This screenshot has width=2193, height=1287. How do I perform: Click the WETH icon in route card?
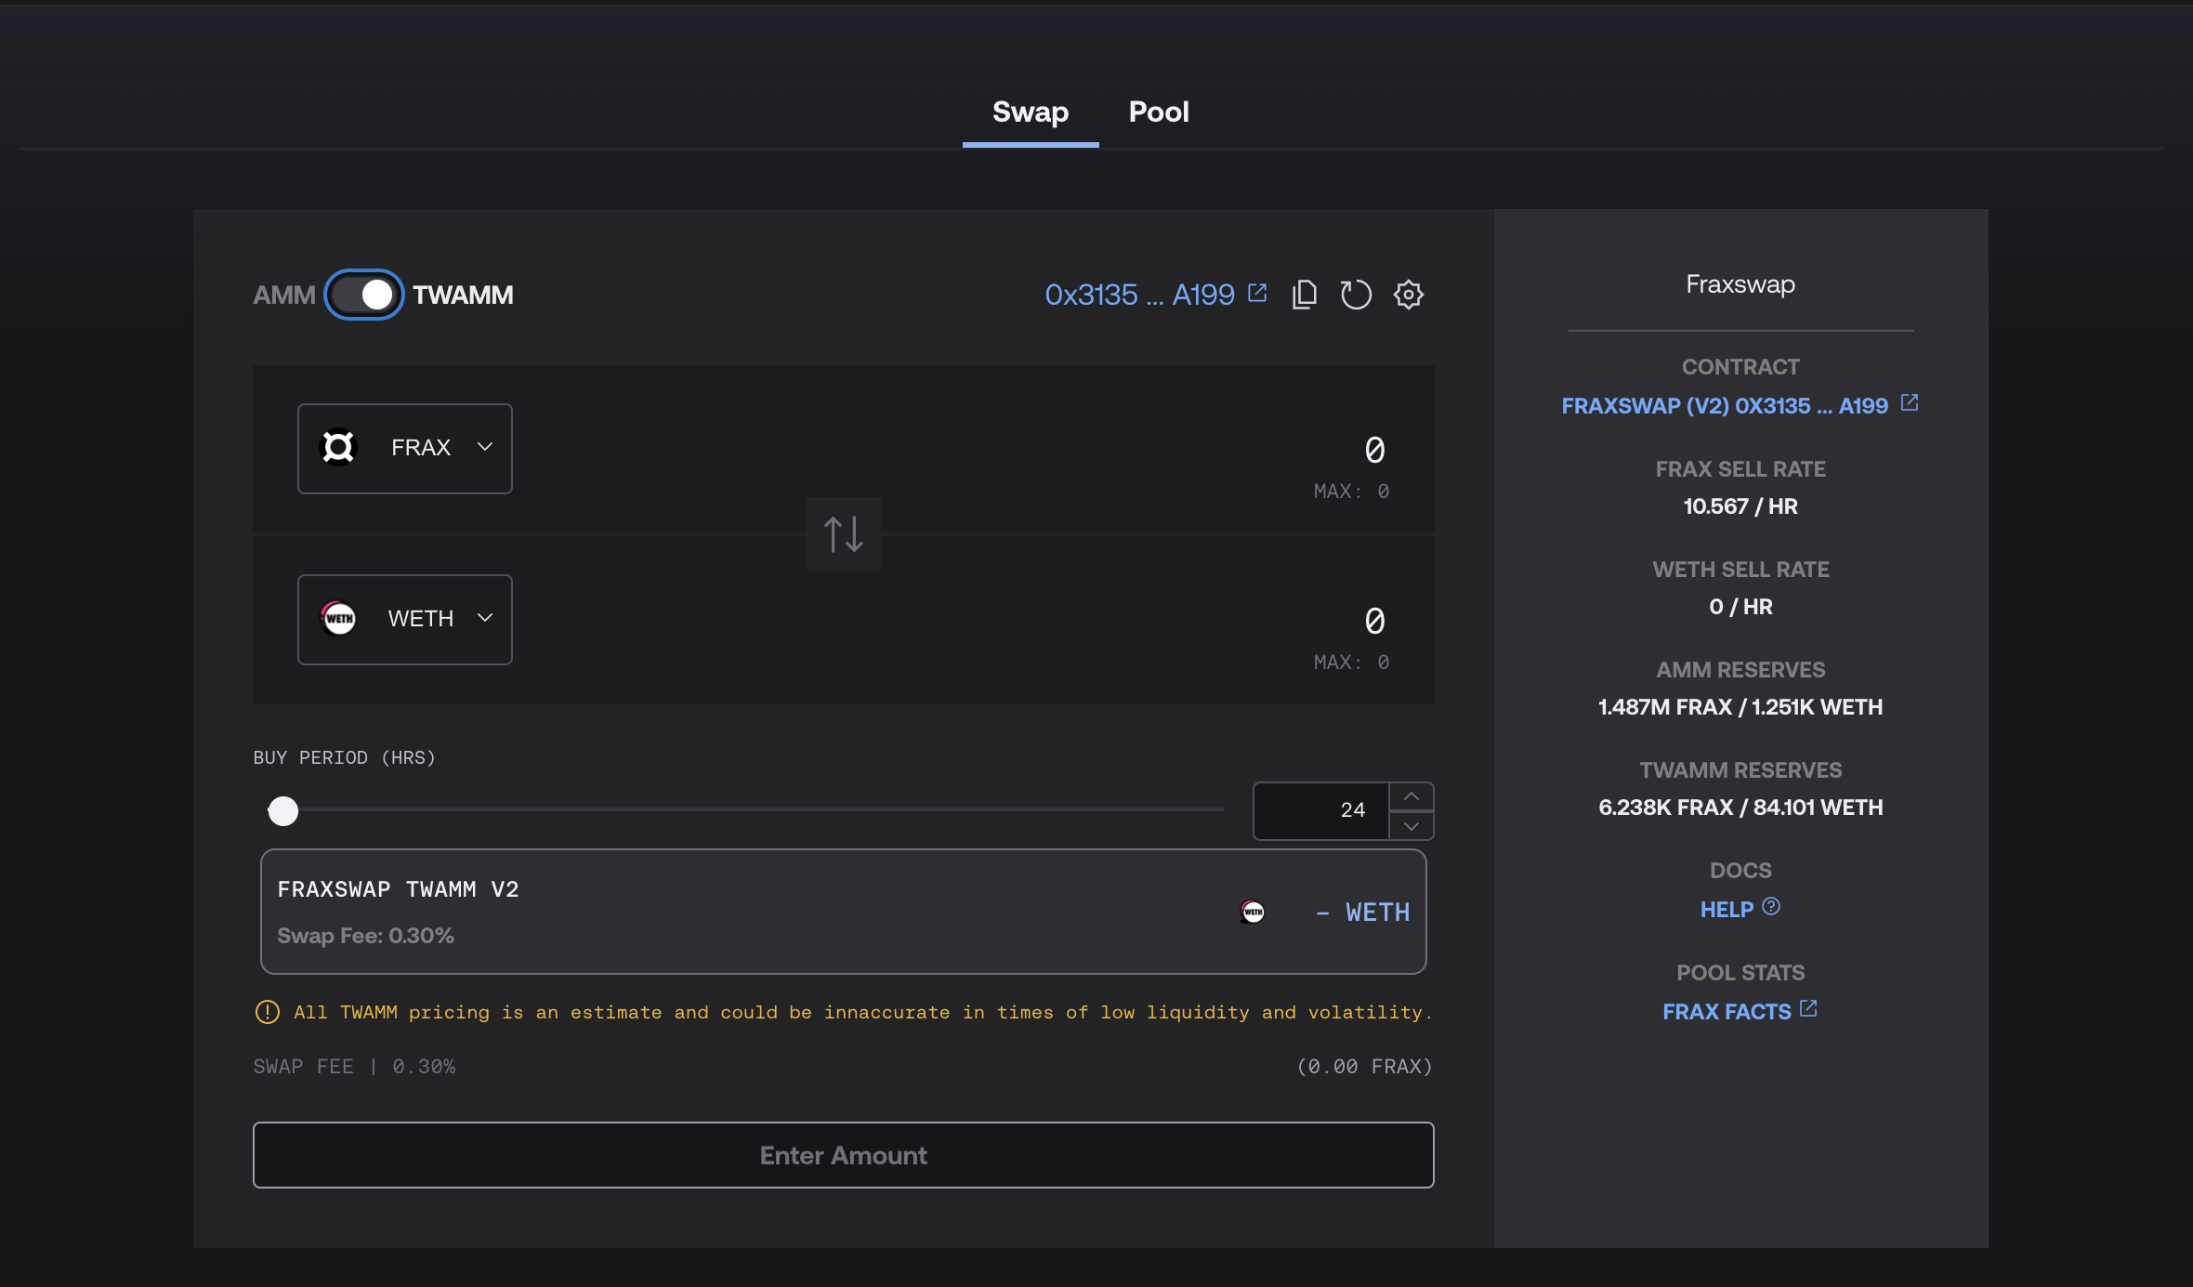[1253, 912]
